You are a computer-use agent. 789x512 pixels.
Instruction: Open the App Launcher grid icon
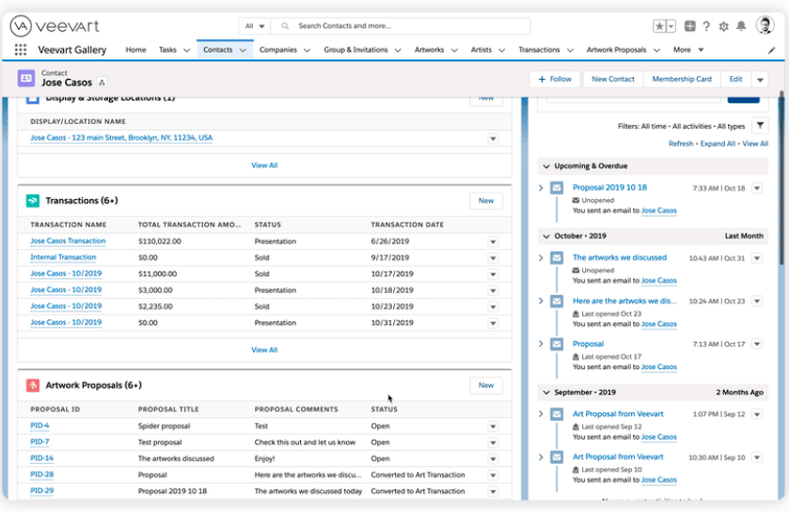pos(21,50)
